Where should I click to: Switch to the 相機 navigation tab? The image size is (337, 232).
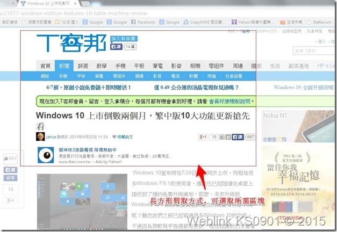coord(195,66)
